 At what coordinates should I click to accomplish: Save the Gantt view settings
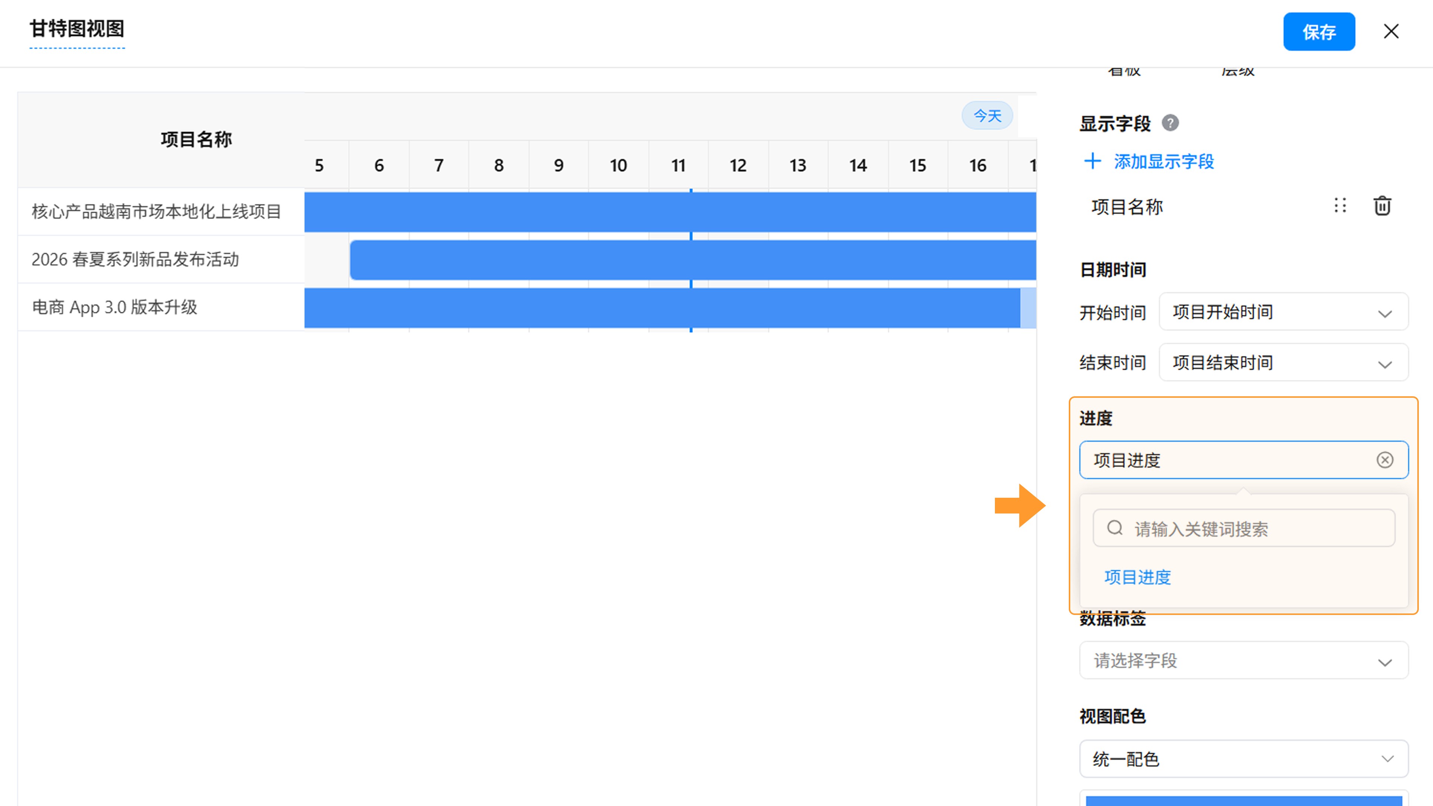tap(1318, 32)
